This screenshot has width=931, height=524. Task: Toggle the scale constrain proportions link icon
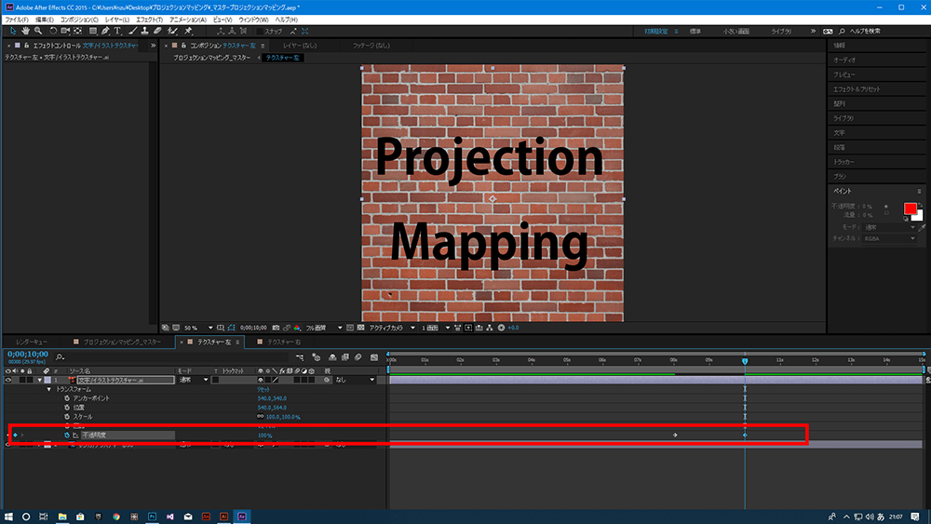(260, 417)
